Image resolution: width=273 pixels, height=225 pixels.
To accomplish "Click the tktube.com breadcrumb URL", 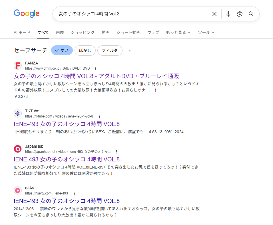I will point(59,116).
